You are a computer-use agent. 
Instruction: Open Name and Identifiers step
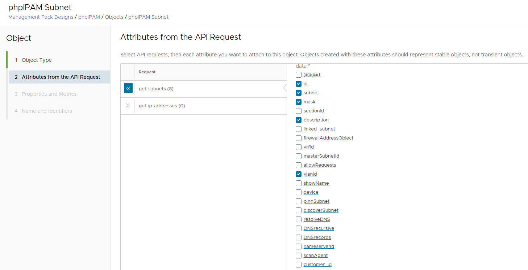[47, 111]
